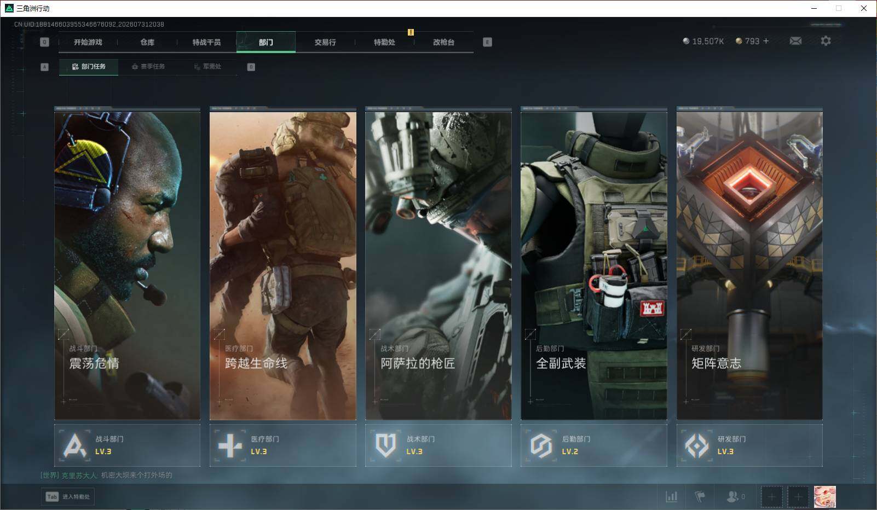This screenshot has height=510, width=877.
Task: Open the 开始游戏 tab
Action: 88,42
